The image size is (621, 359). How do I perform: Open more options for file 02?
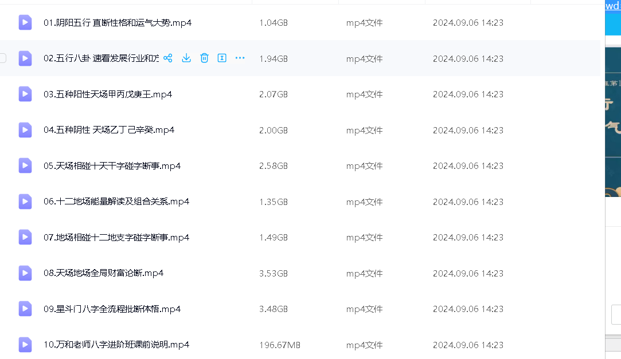240,58
